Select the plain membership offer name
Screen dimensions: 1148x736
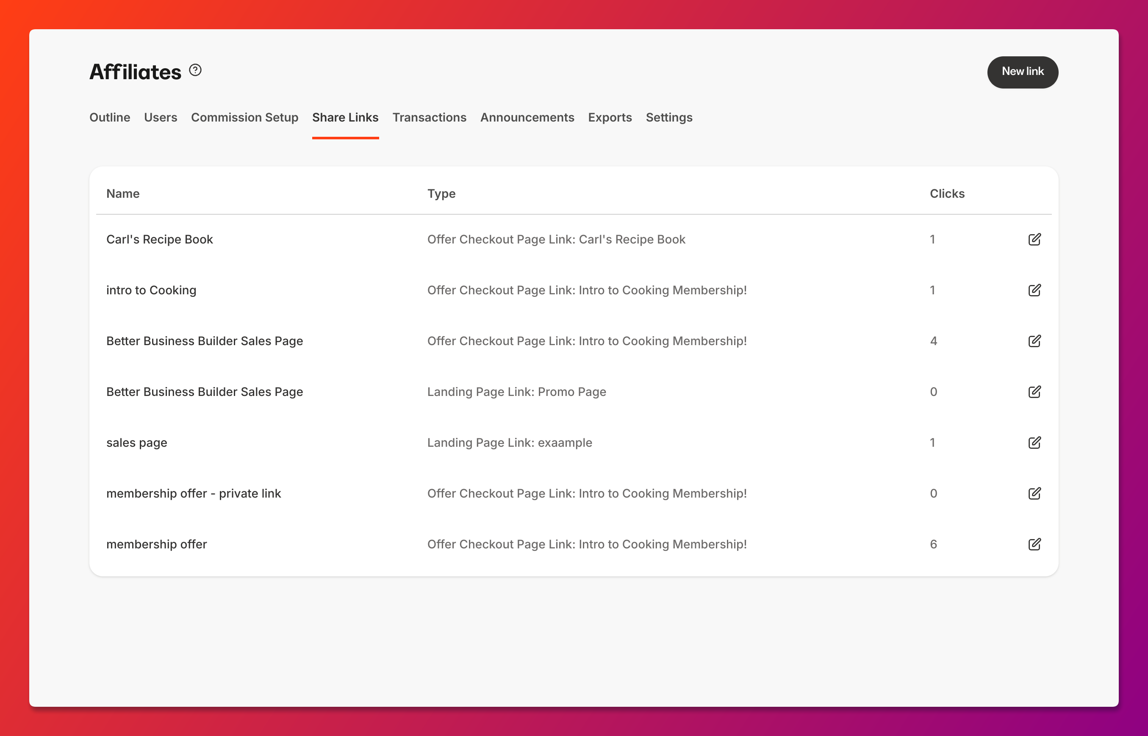click(156, 544)
